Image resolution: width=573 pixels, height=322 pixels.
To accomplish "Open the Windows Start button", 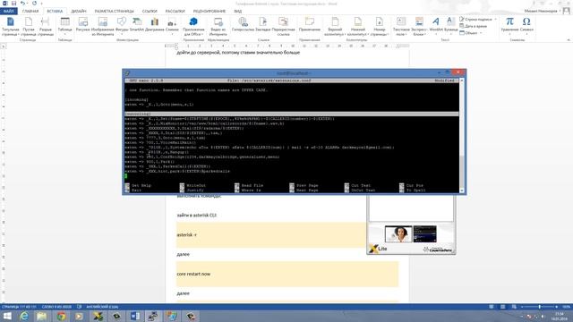I will click(x=7, y=316).
